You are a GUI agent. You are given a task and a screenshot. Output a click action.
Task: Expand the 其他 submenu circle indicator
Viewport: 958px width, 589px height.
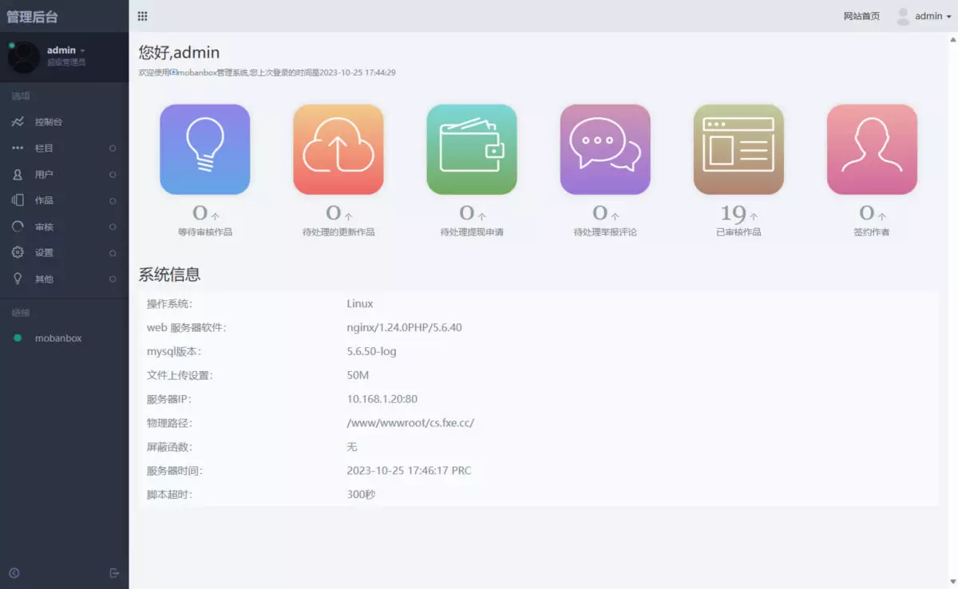coord(113,279)
